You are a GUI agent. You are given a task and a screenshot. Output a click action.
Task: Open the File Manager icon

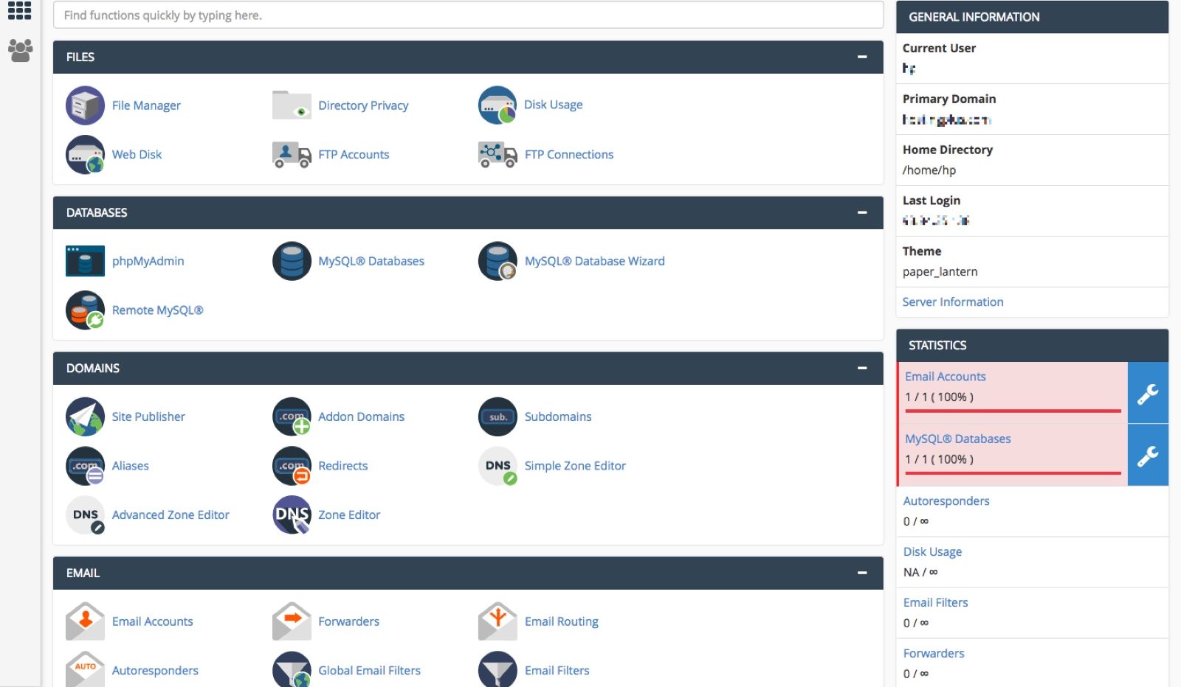85,105
